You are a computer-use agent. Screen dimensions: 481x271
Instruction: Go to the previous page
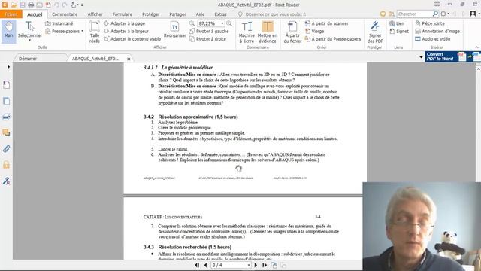[205, 265]
